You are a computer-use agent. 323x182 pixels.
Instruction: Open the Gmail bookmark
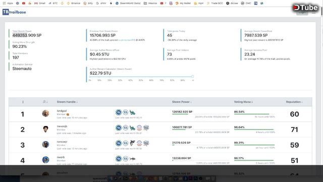click(40, 4)
